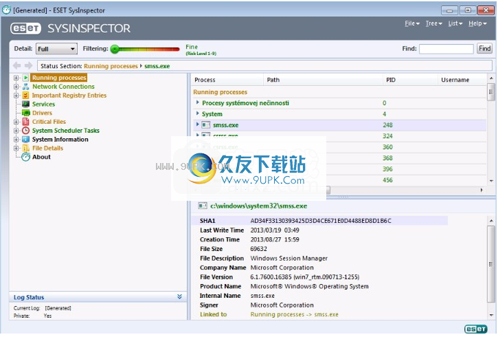Click PID value 456
Image resolution: width=498 pixels, height=337 pixels.
coord(387,180)
